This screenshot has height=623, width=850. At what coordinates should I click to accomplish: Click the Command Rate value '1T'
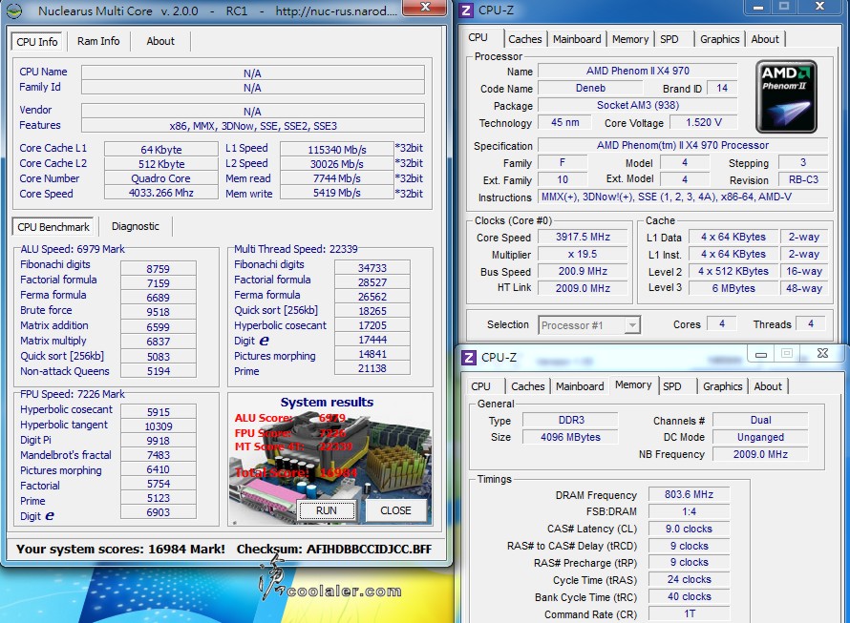pyautogui.click(x=689, y=613)
